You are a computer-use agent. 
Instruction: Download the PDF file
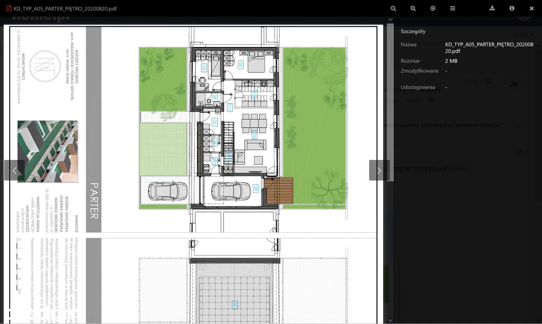[492, 8]
